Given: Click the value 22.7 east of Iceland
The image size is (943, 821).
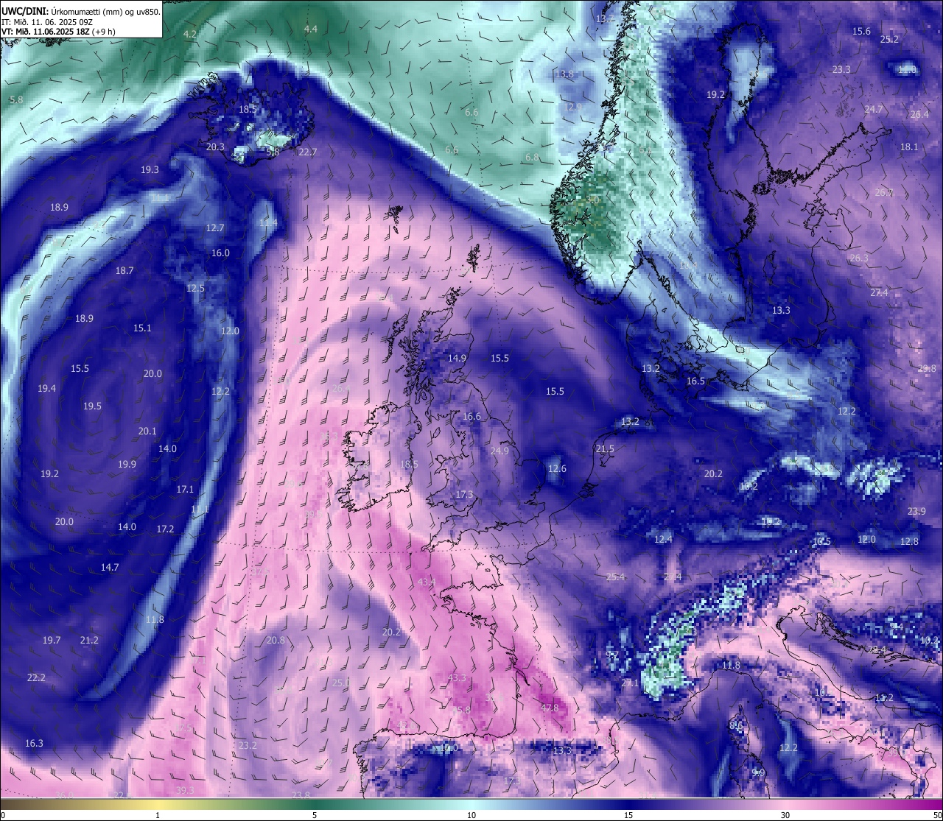Looking at the screenshot, I should coord(307,152).
